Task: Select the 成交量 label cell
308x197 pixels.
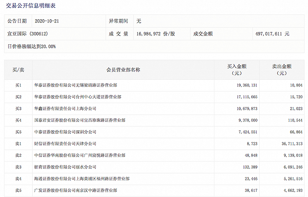Action: pos(120,34)
